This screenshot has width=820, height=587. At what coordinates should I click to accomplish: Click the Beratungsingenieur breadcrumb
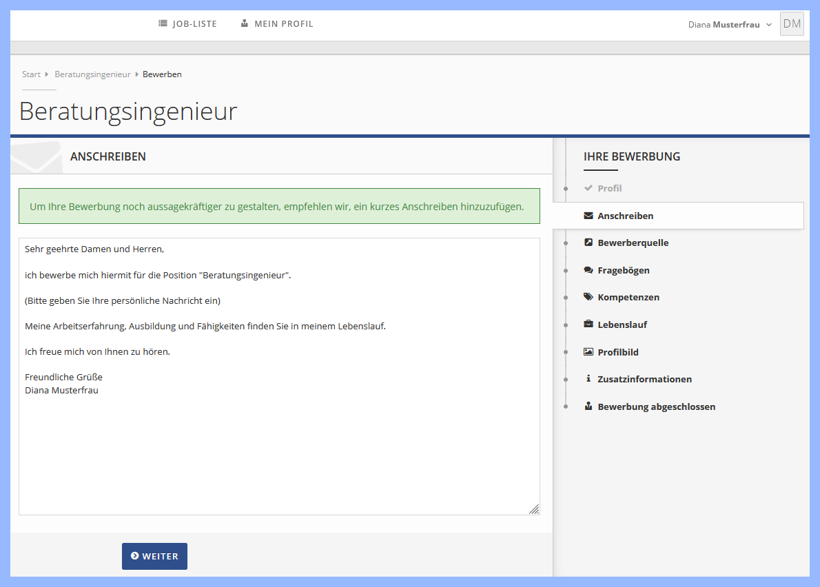pos(92,74)
